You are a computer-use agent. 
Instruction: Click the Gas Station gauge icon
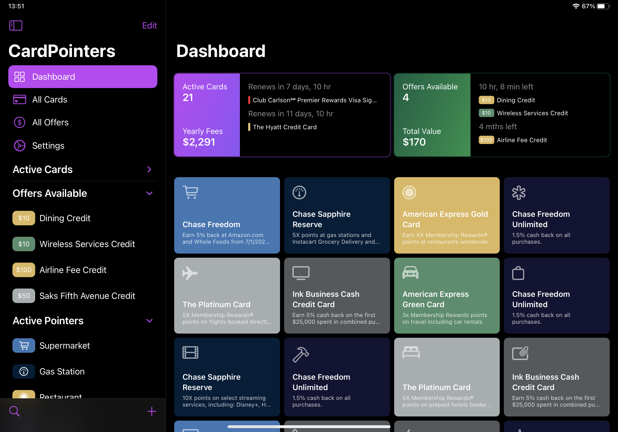pos(24,371)
